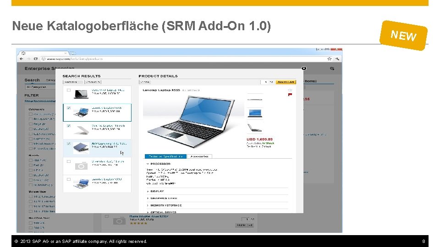The height and width of the screenshot is (247, 440).
Task: Click the star rating under Mains Adapter
Action: click(x=138, y=223)
